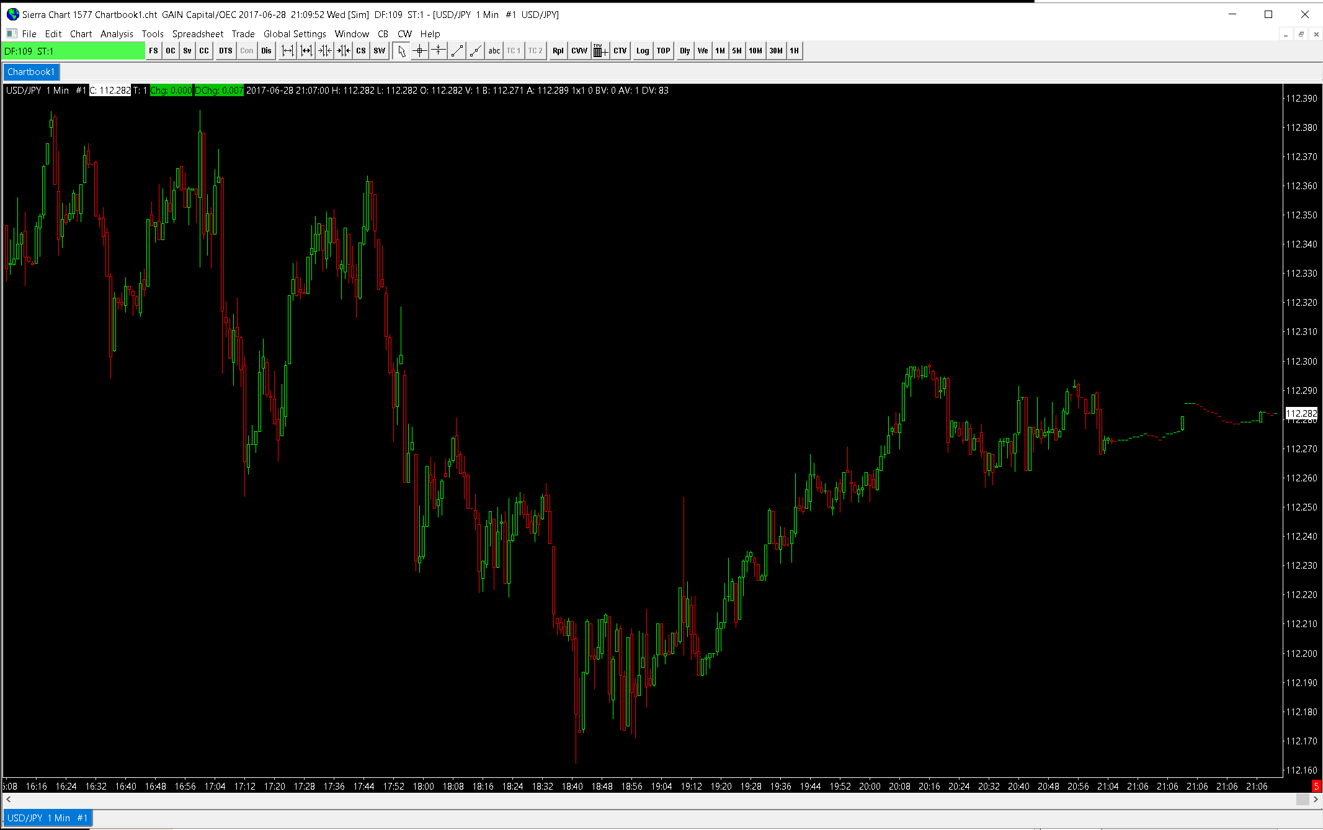
Task: Expand the Spreadsheet menu
Action: pos(197,34)
